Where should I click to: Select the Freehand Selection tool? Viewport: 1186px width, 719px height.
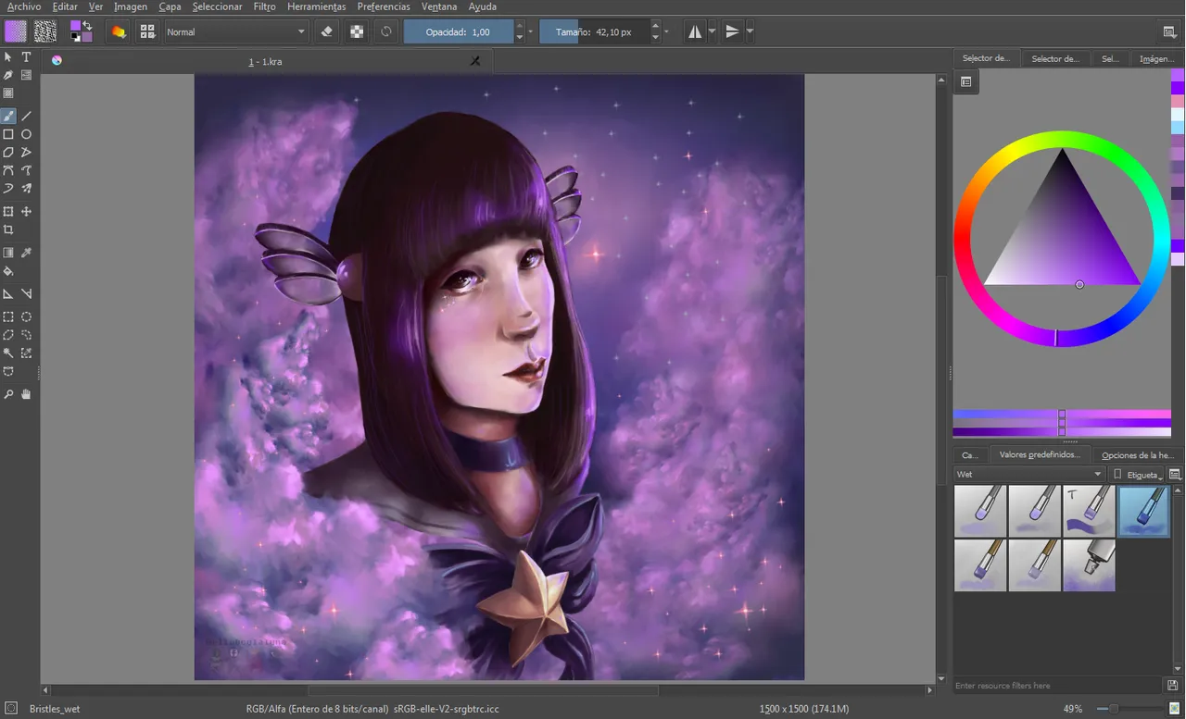pos(27,335)
